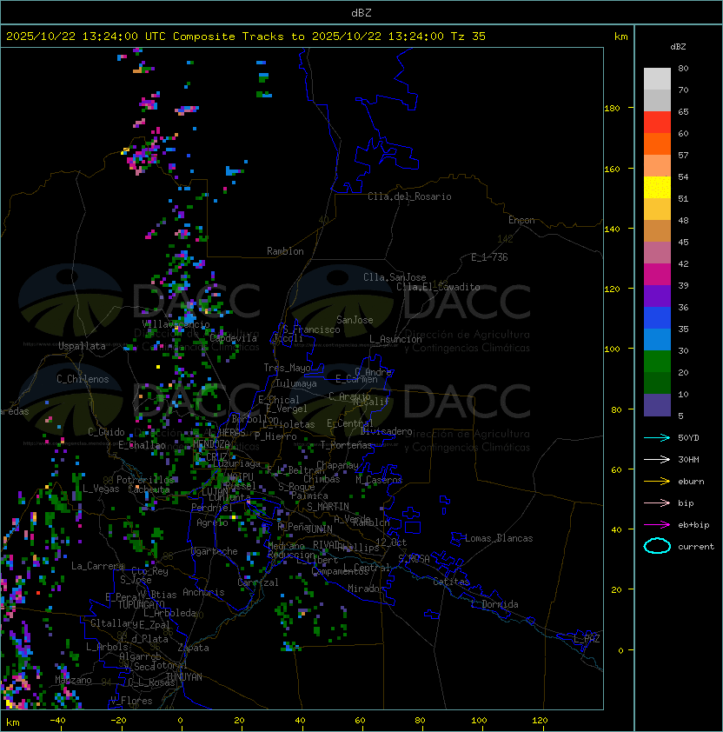Pick the magenta 42-39 dBZ swatch
Viewport: 723px width, 732px height.
(x=657, y=275)
